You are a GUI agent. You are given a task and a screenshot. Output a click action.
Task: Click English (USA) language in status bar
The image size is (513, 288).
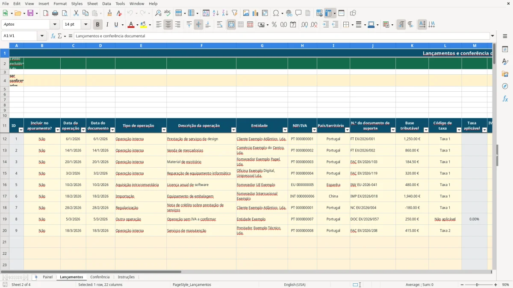[295, 285]
